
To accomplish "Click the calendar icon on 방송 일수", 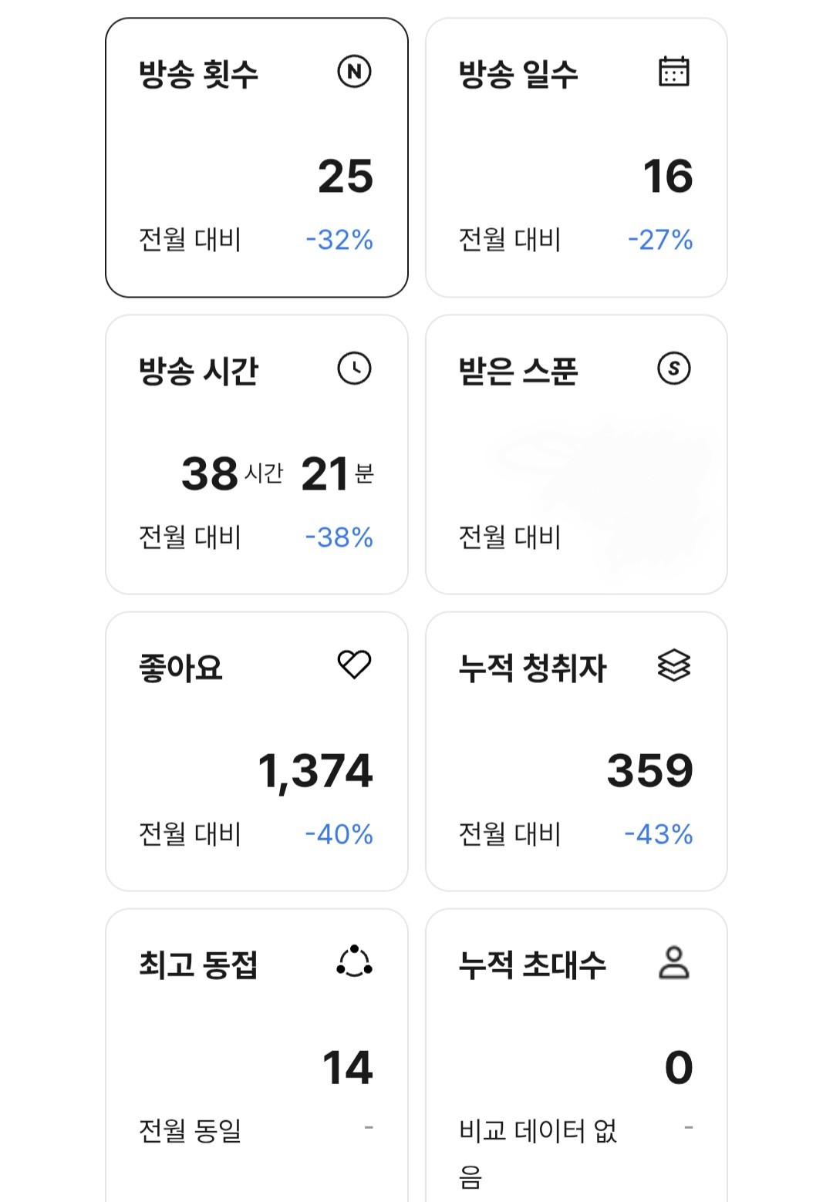I will point(673,72).
